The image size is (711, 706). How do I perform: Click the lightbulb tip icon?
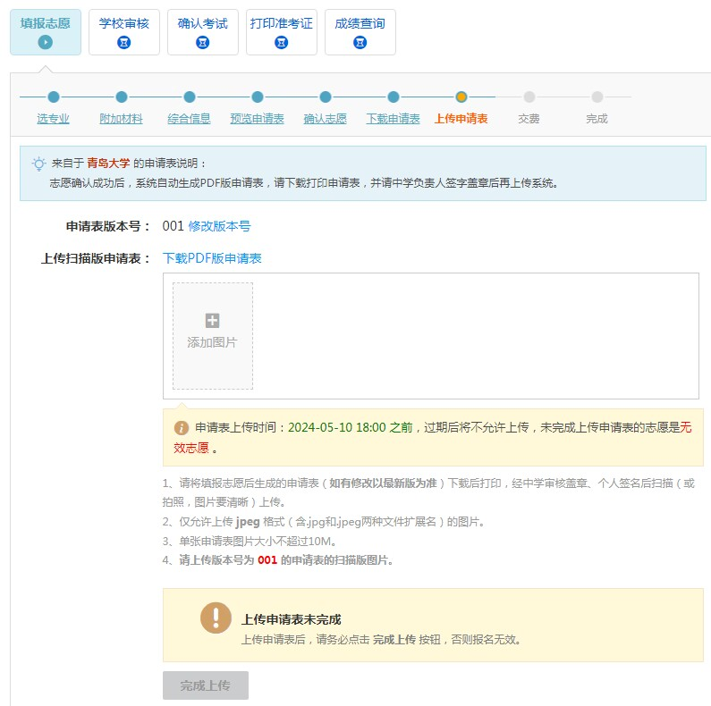[x=38, y=164]
